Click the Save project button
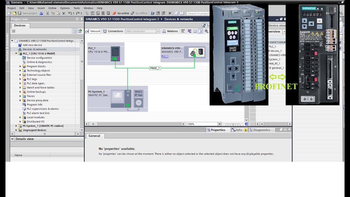Image resolution: width=350 pixels, height=197 pixels. tap(28, 13)
